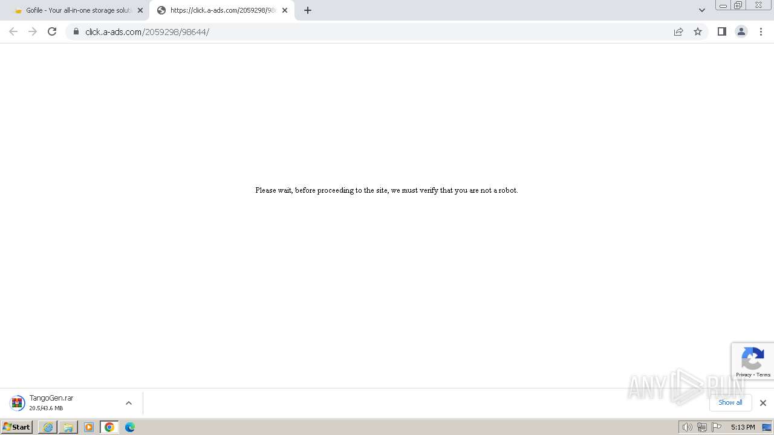Click the robot verification message text
774x435 pixels.
pyautogui.click(x=386, y=190)
